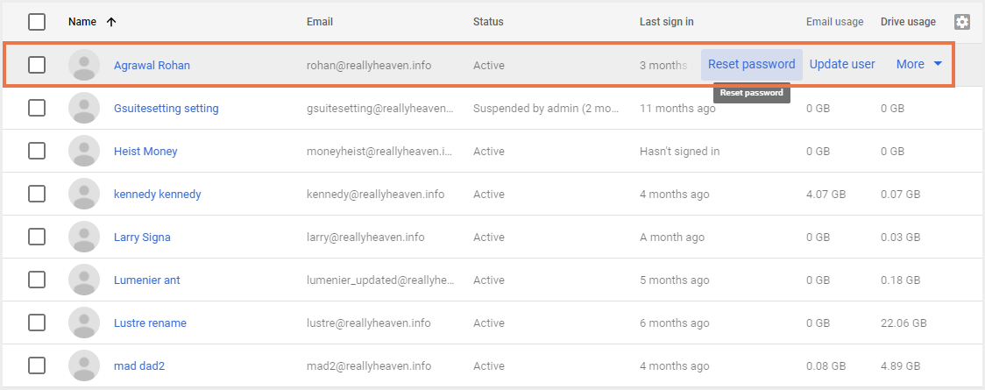985x390 pixels.
Task: Select the checkbox next to mad dad2
Action: pyautogui.click(x=37, y=366)
